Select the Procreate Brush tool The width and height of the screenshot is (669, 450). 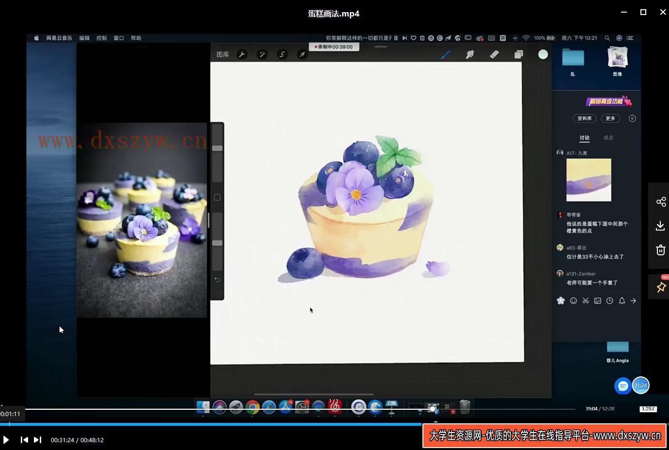[446, 54]
